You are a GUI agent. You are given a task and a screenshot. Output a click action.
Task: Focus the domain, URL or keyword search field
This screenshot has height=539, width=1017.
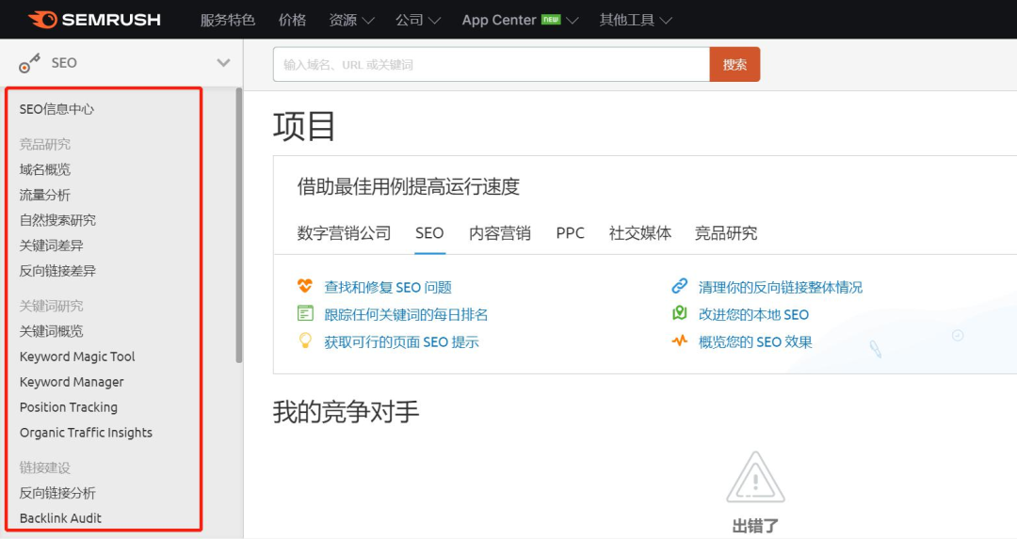491,64
